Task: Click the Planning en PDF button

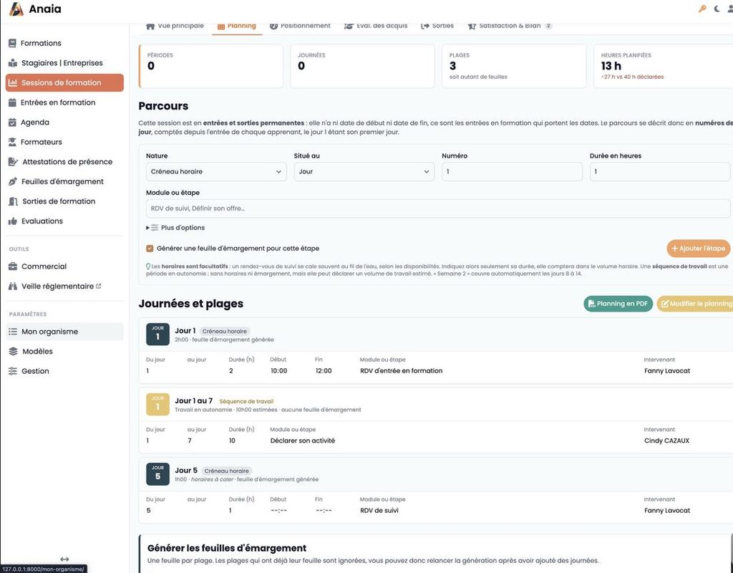Action: pos(618,304)
